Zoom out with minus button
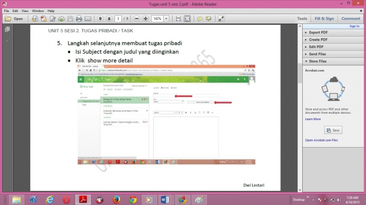 click(137, 19)
